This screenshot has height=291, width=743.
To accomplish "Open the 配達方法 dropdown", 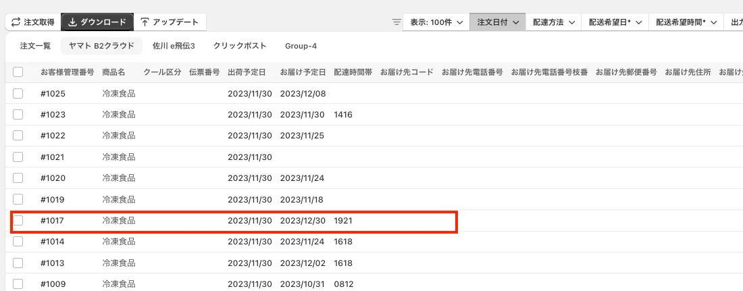I will tap(554, 22).
